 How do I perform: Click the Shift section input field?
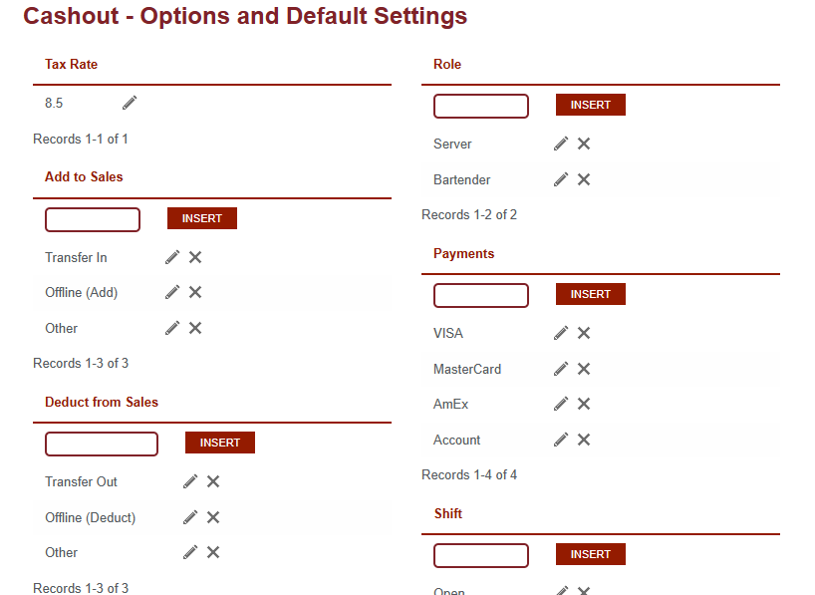click(x=481, y=555)
